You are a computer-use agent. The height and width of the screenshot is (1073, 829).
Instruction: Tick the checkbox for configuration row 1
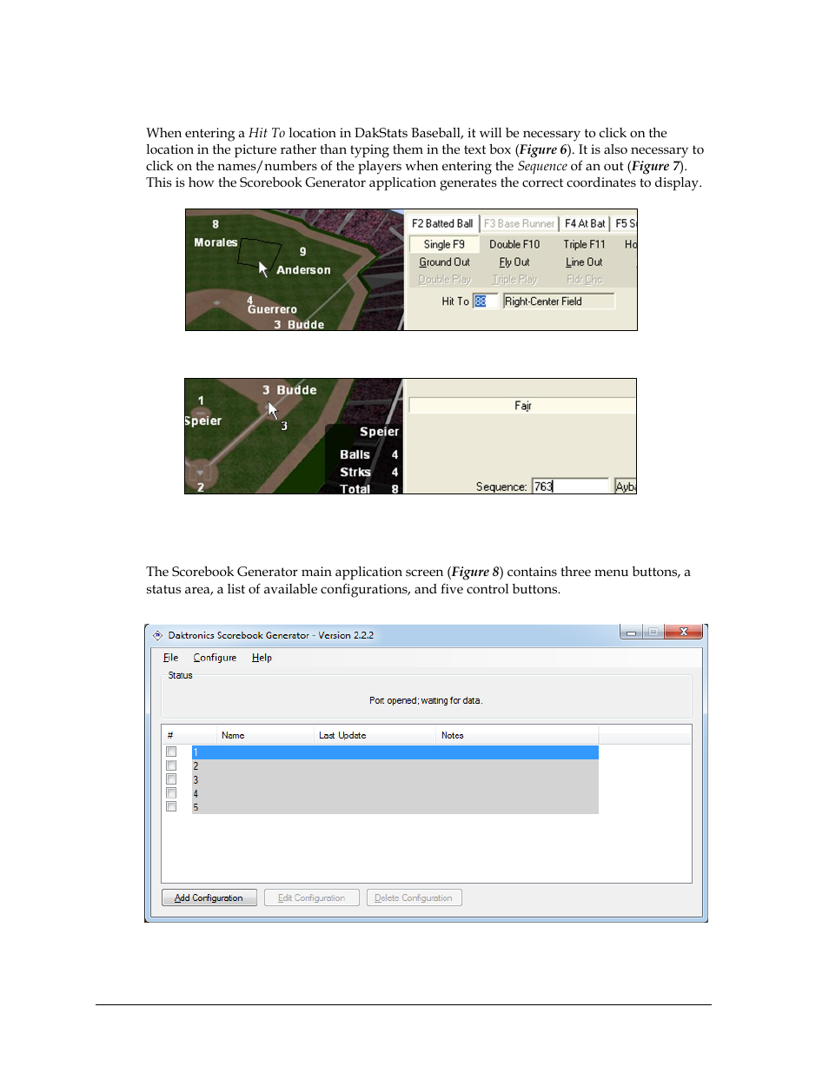(x=171, y=752)
